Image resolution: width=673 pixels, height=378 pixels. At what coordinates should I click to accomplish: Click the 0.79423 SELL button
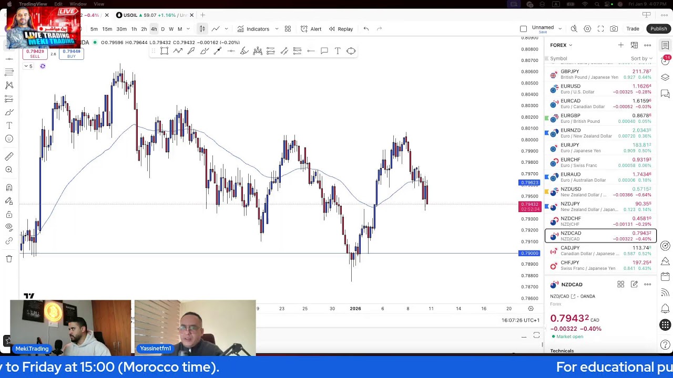click(x=35, y=54)
